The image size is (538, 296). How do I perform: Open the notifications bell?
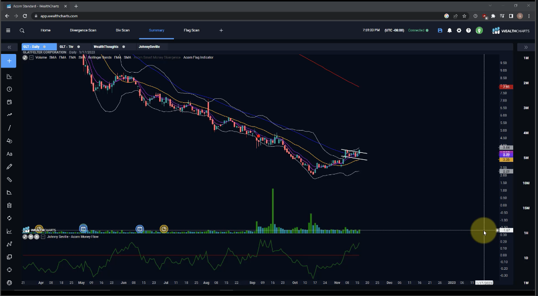pos(450,30)
